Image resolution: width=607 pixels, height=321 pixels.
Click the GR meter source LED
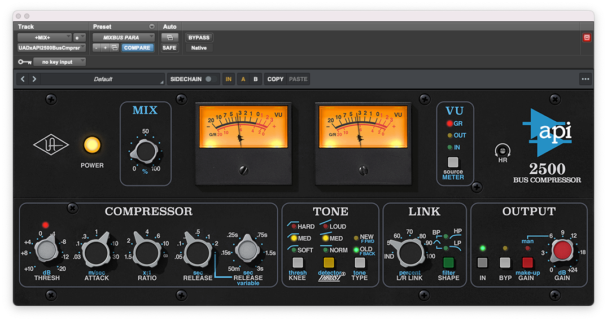click(449, 124)
